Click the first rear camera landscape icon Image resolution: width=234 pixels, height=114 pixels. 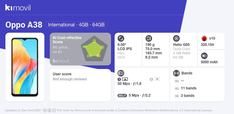coord(125,79)
